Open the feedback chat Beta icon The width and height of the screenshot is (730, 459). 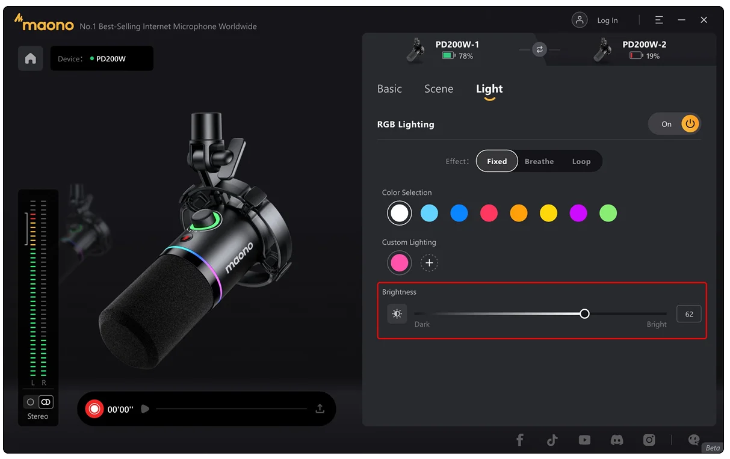[x=693, y=440]
